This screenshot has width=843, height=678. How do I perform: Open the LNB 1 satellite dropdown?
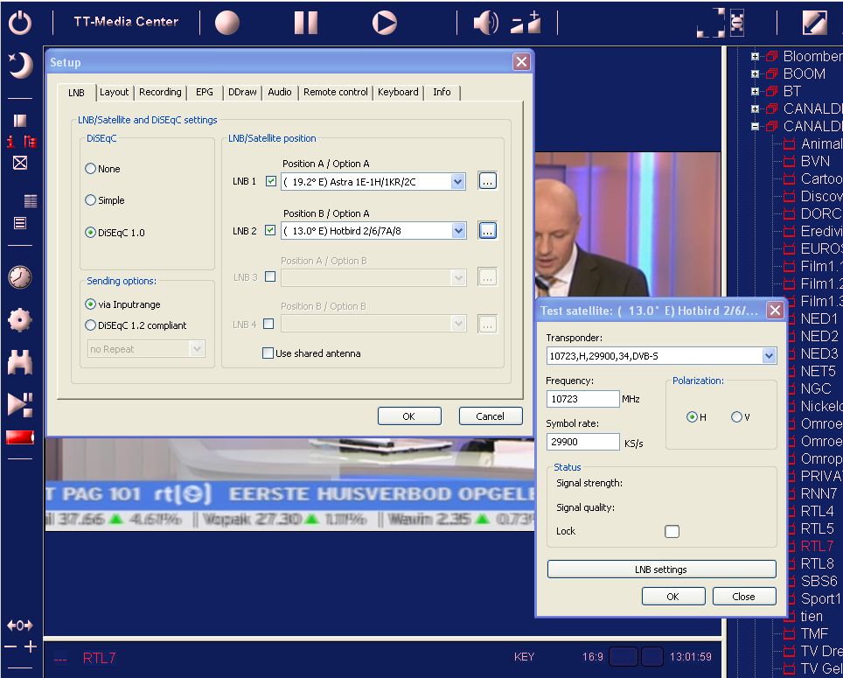457,182
